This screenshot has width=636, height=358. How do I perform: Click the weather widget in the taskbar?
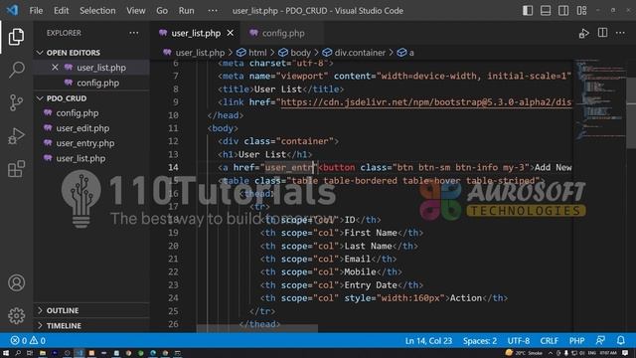coord(524,353)
